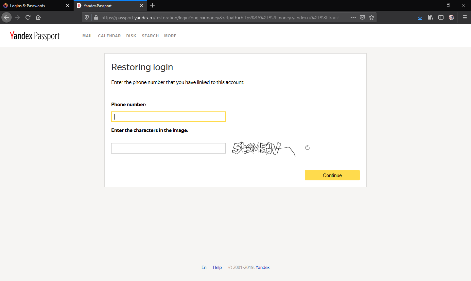Image resolution: width=471 pixels, height=281 pixels.
Task: Open SEARCH in Yandex navigation
Action: (x=150, y=36)
